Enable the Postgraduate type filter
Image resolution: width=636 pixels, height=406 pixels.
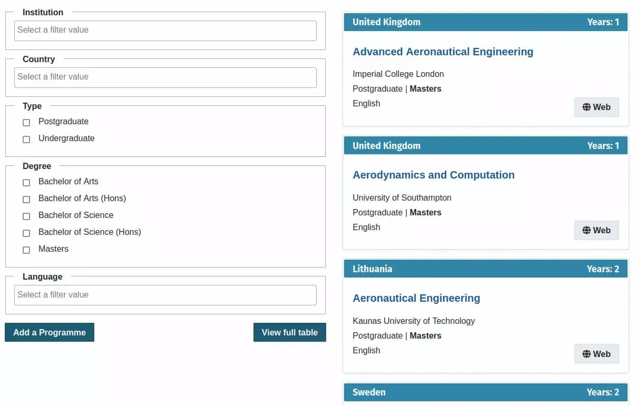(26, 122)
